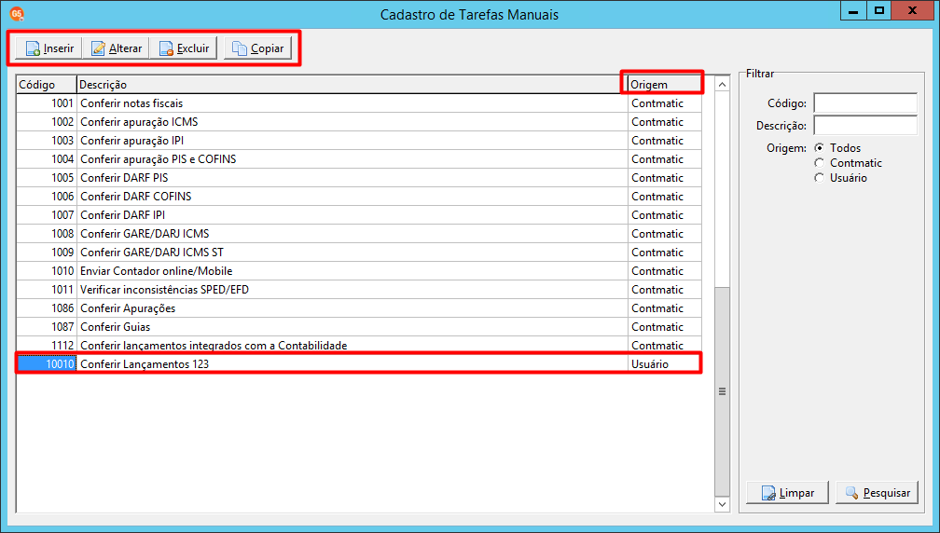Click the Excluir button
The image size is (940, 533).
tap(184, 48)
